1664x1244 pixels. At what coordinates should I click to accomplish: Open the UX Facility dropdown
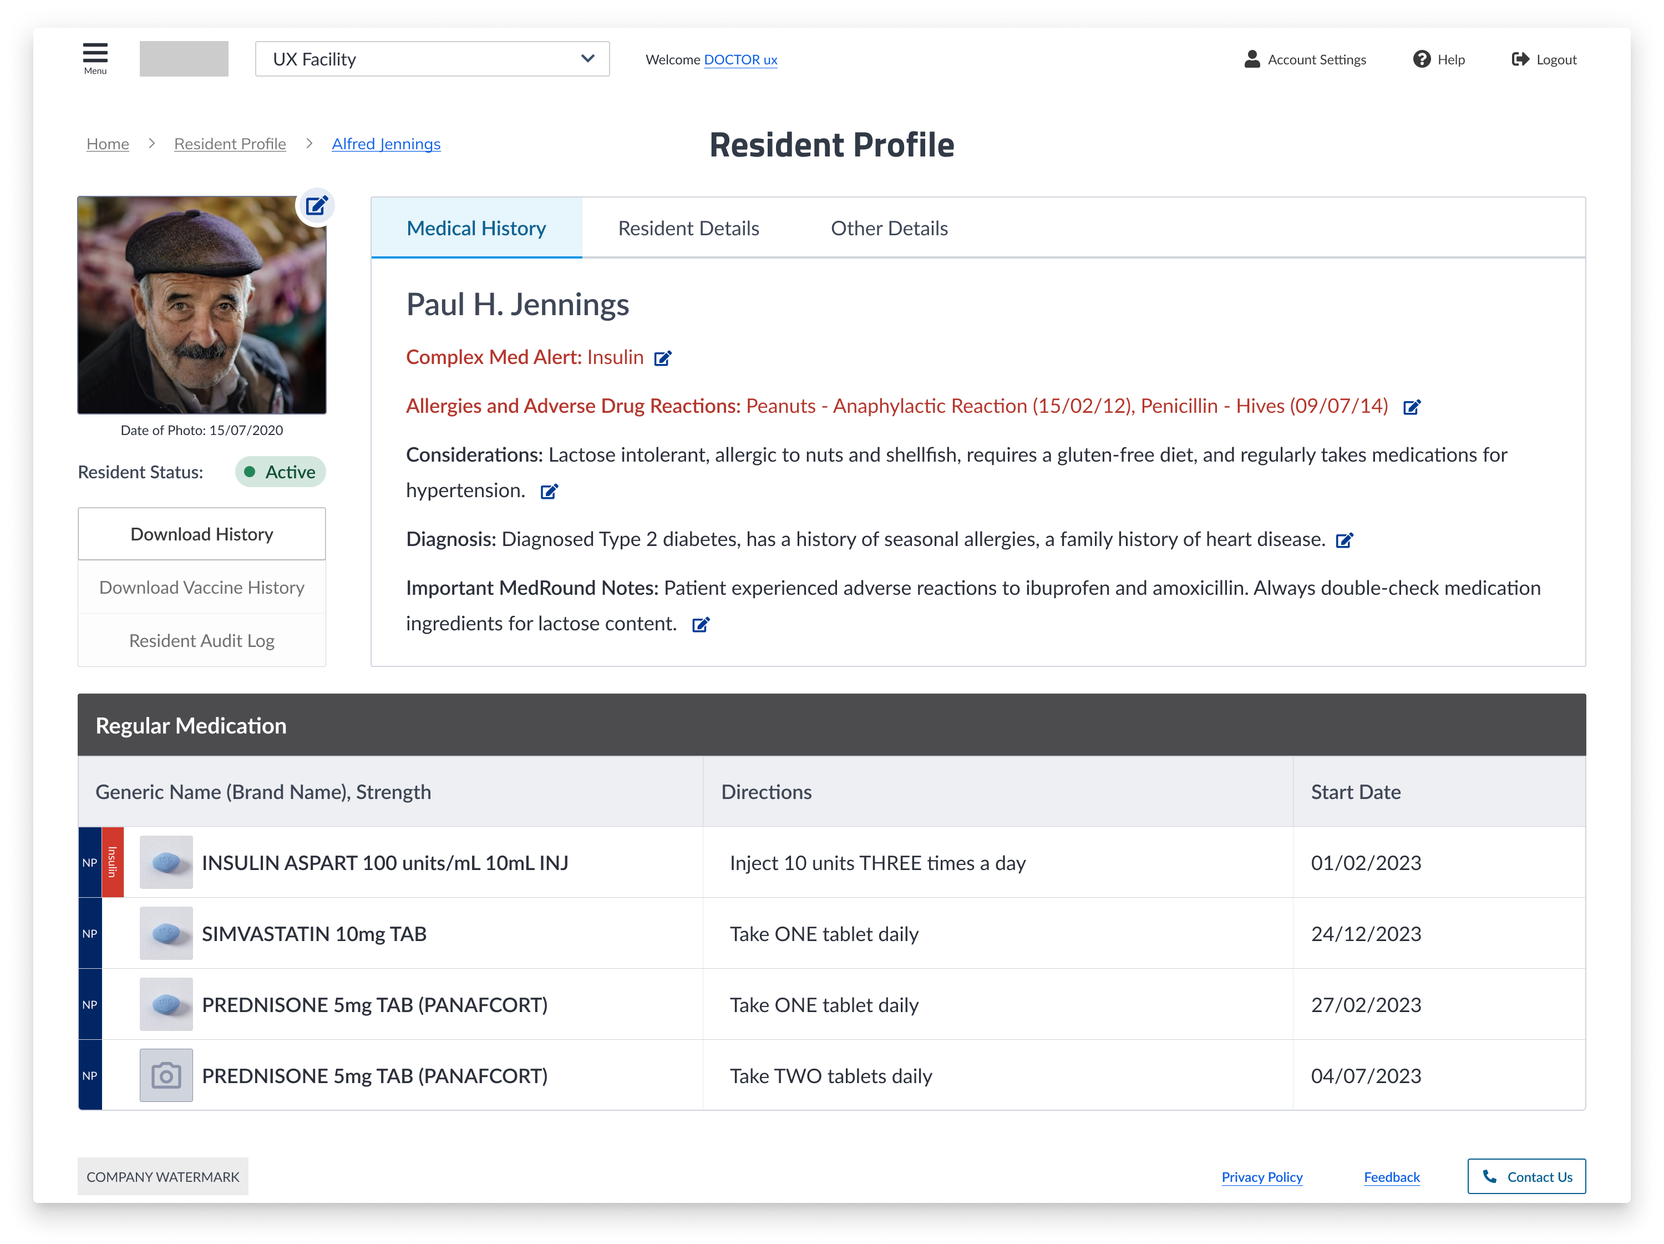(433, 59)
